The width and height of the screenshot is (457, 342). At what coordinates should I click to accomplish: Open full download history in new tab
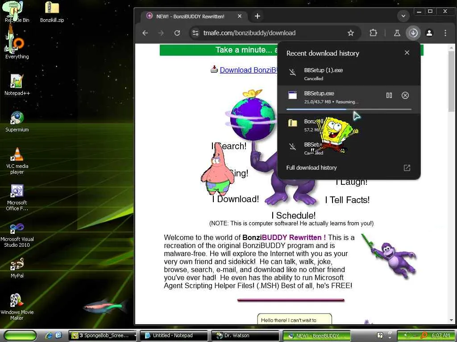point(407,168)
